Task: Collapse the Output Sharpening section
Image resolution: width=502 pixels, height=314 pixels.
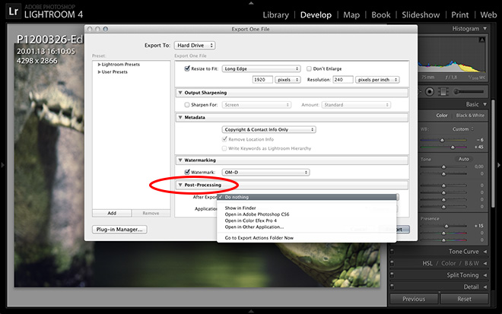Action: point(180,93)
